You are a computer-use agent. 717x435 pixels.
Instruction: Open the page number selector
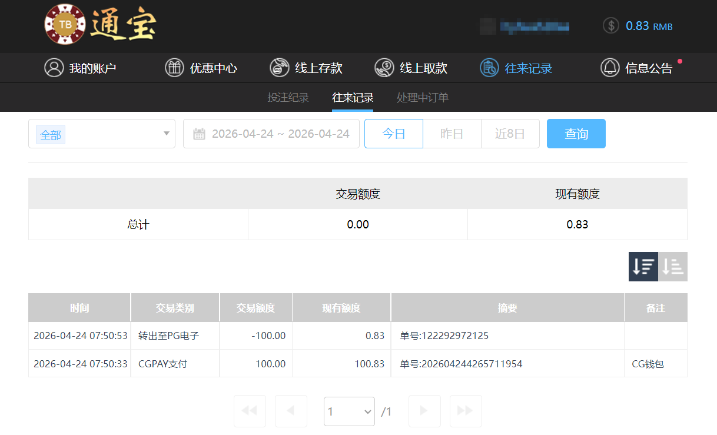point(349,411)
